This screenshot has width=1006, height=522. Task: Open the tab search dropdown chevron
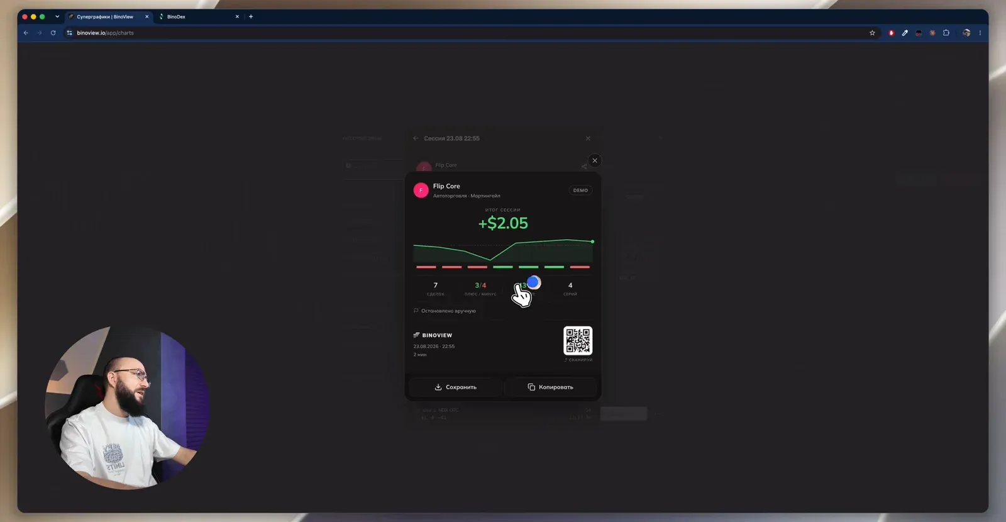click(x=57, y=16)
